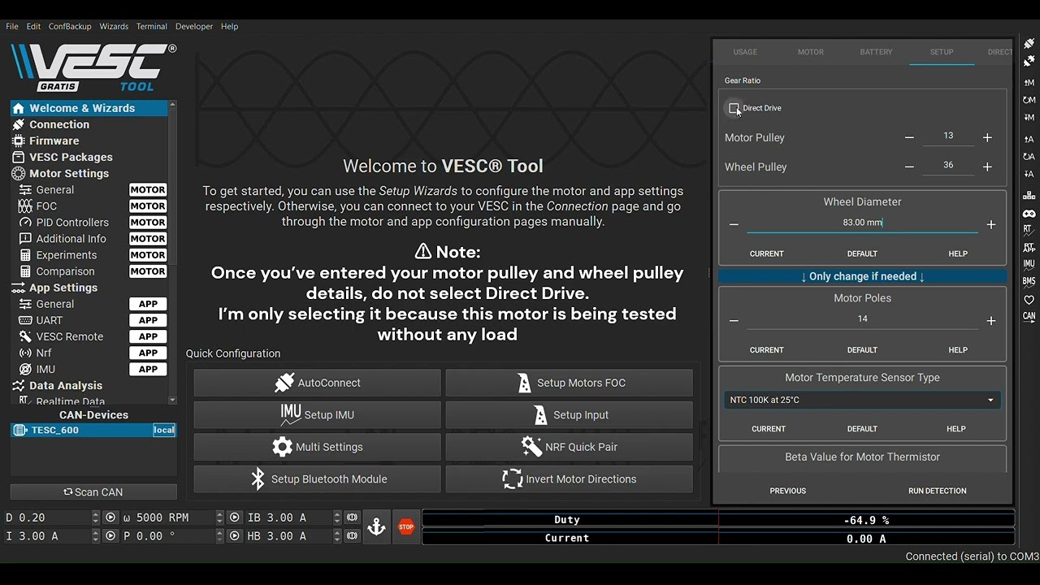Open Setup Input wizard
This screenshot has width=1040, height=585.
(569, 415)
